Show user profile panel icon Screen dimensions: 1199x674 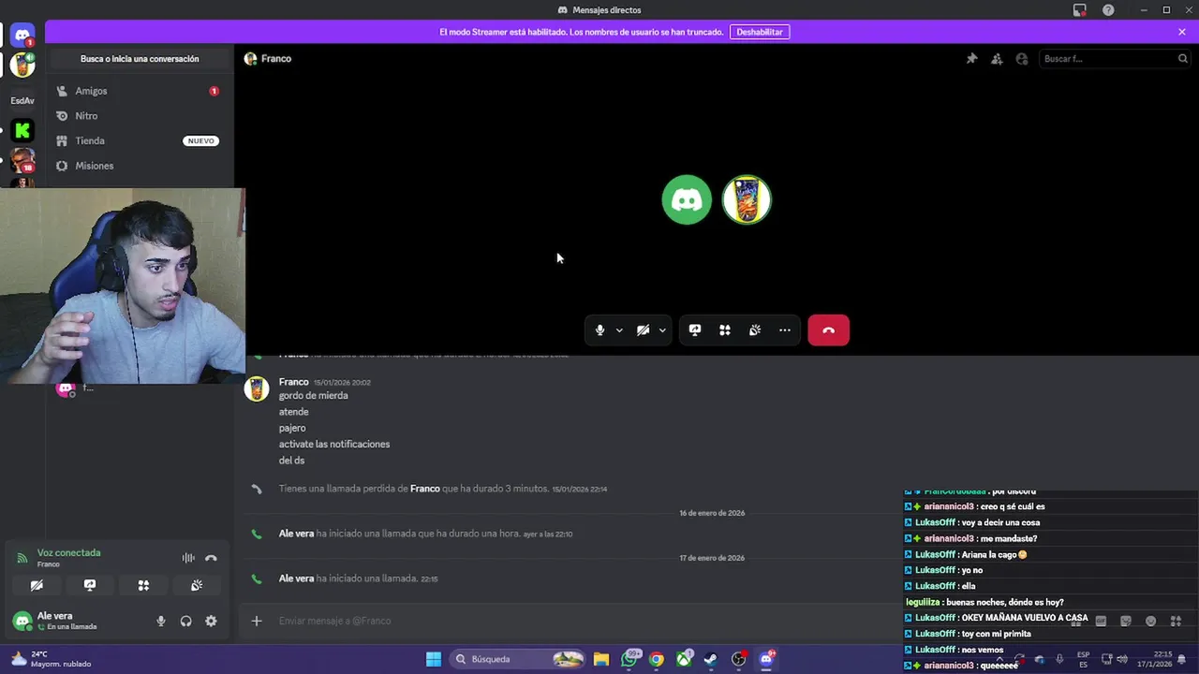(1022, 59)
